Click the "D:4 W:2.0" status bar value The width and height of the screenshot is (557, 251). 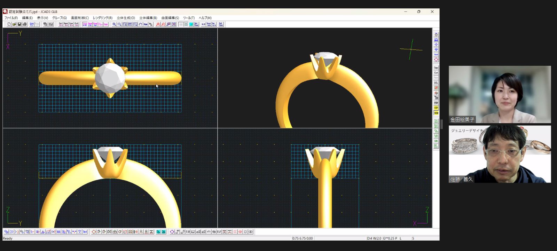click(x=374, y=238)
